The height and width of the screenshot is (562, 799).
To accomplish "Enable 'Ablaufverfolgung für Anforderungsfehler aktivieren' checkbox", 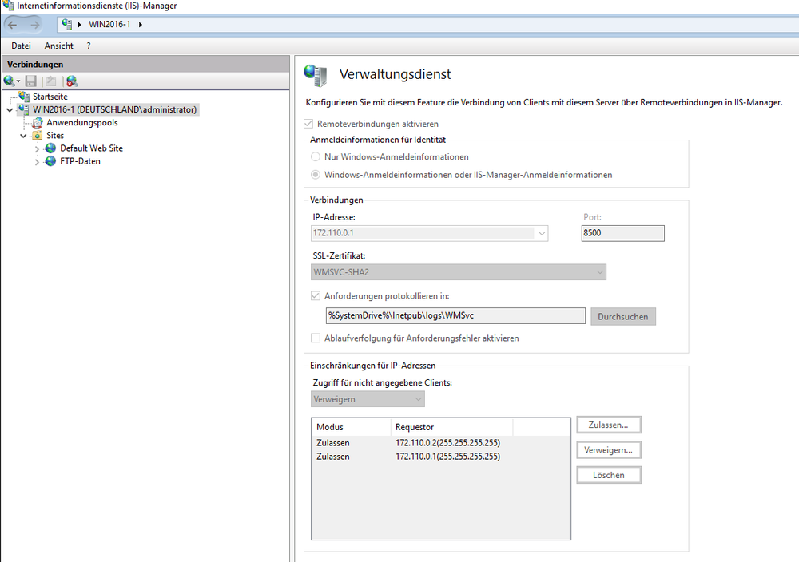I will pyautogui.click(x=316, y=338).
